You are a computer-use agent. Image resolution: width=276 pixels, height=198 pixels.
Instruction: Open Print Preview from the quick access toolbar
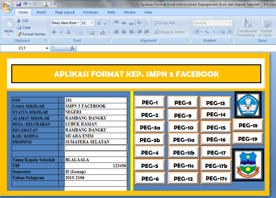point(45,4)
